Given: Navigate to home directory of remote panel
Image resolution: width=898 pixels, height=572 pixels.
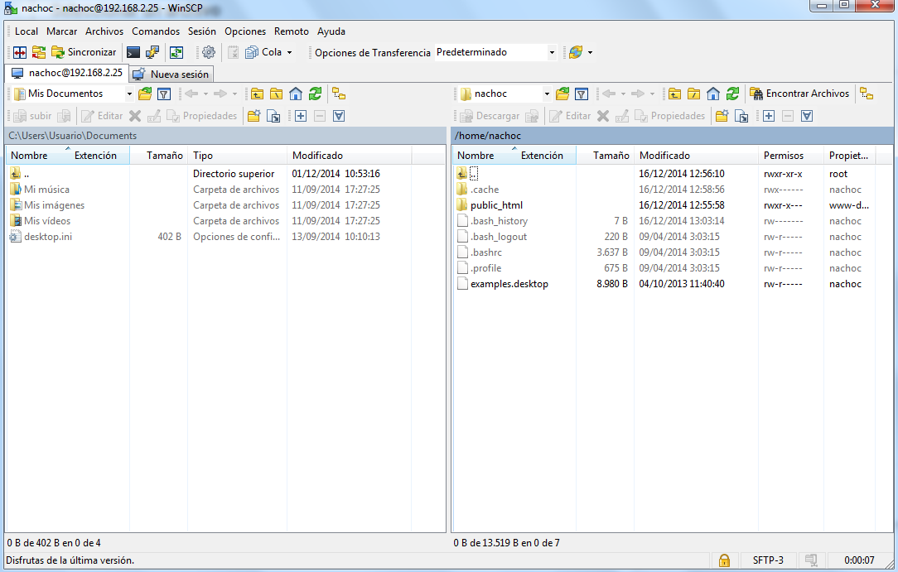Looking at the screenshot, I should point(712,94).
